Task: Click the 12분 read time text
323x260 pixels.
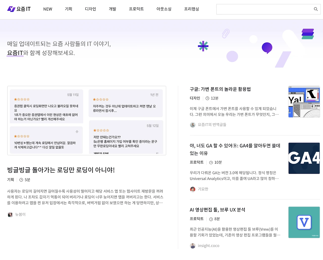Action: pyautogui.click(x=215, y=98)
